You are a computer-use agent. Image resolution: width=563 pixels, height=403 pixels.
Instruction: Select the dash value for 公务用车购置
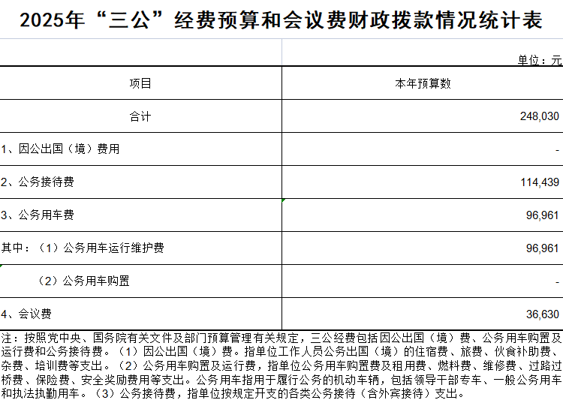pyautogui.click(x=557, y=281)
